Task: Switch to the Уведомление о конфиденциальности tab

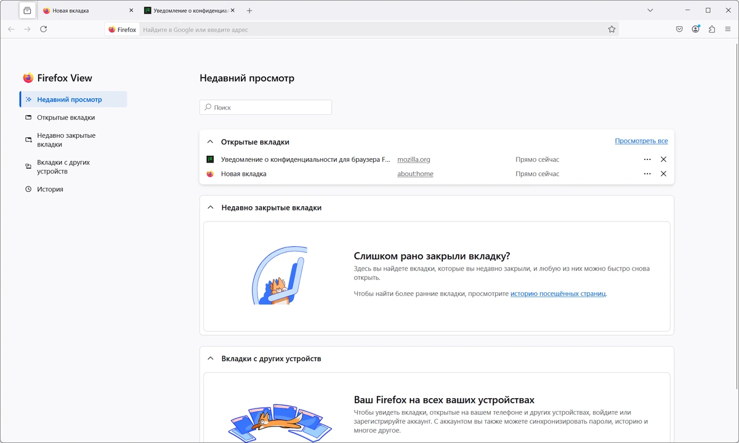Action: [x=188, y=10]
